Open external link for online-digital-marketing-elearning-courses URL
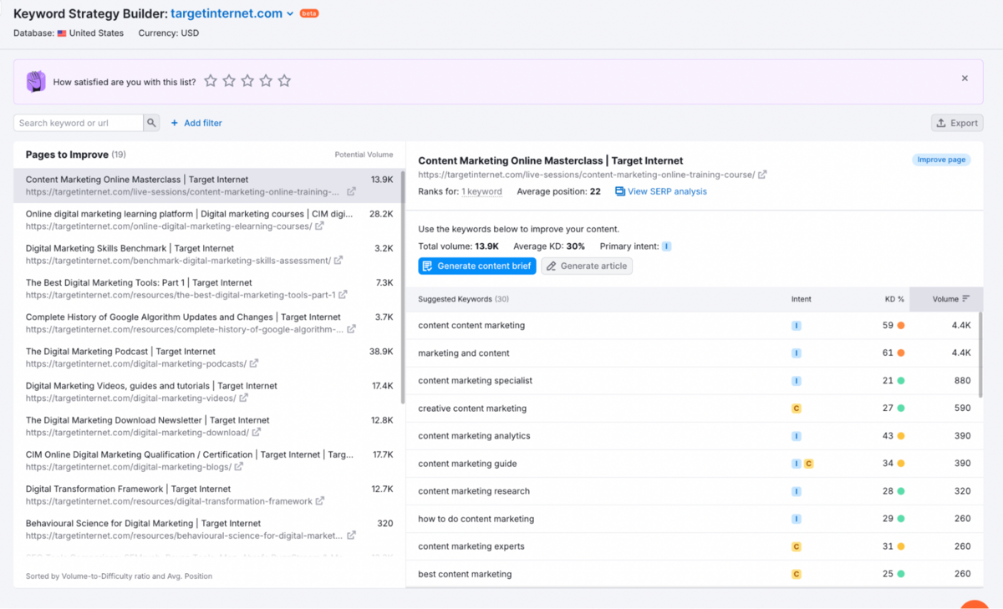The image size is (1003, 609). [320, 226]
